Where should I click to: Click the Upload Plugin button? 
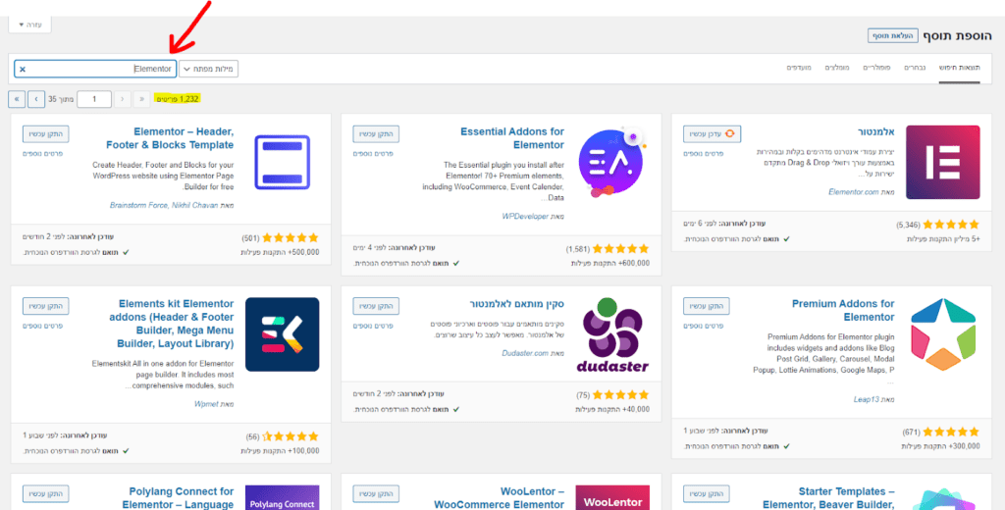(893, 36)
